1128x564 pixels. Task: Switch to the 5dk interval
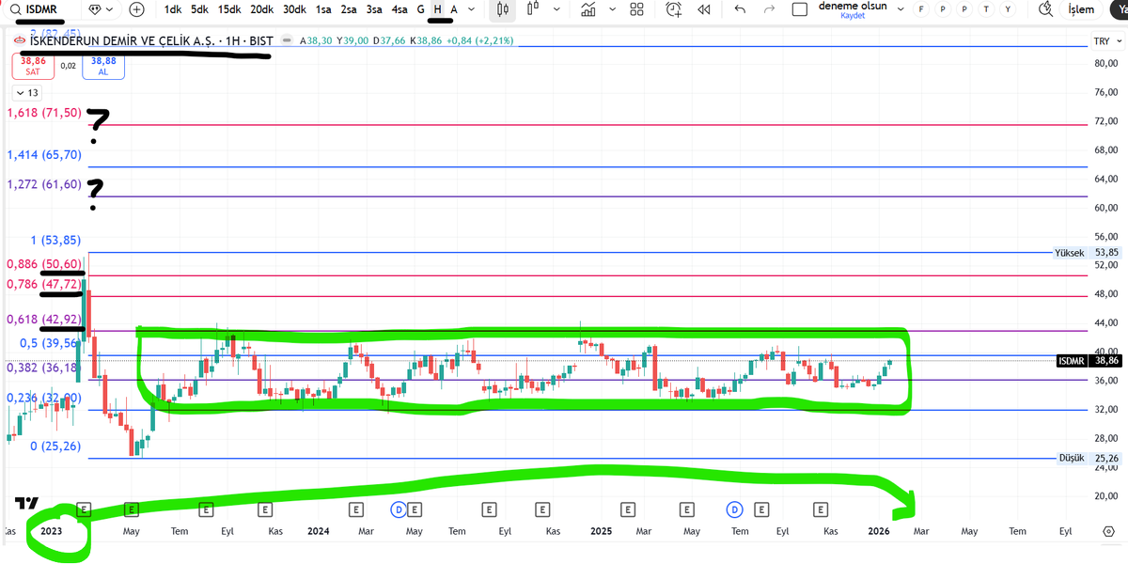(200, 9)
